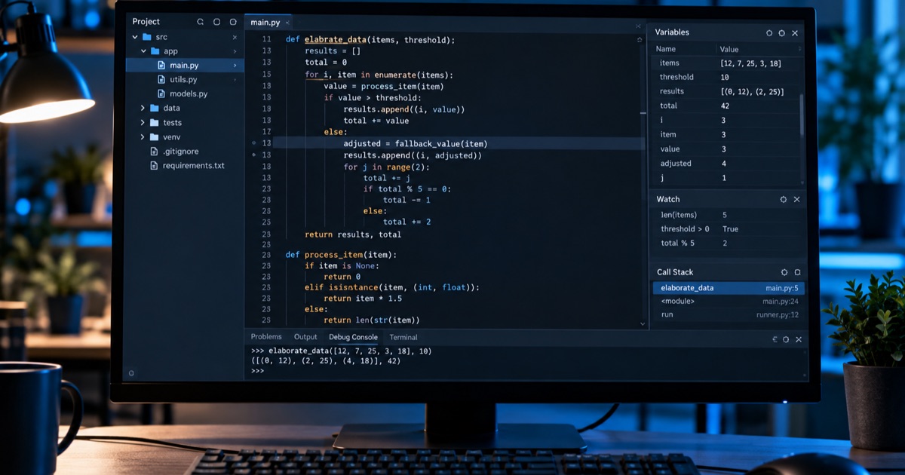Open utils.py in the project tree
905x475 pixels.
pyautogui.click(x=183, y=80)
